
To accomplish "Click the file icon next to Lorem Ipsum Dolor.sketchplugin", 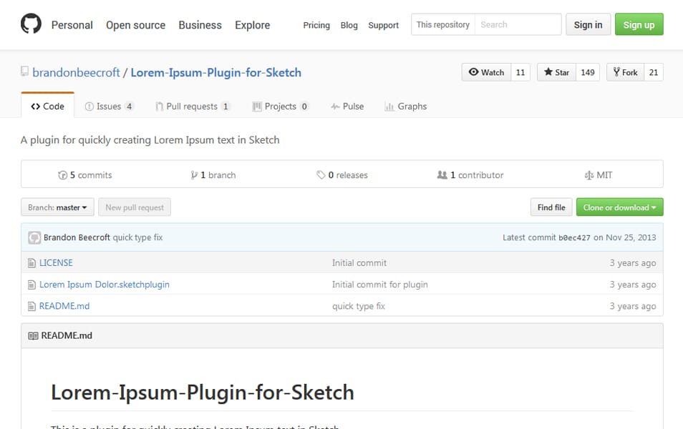I will [32, 285].
